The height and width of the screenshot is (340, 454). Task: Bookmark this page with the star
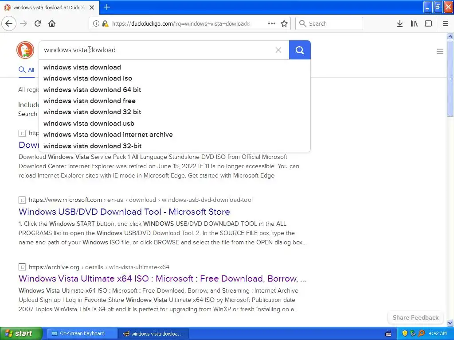tap(284, 23)
